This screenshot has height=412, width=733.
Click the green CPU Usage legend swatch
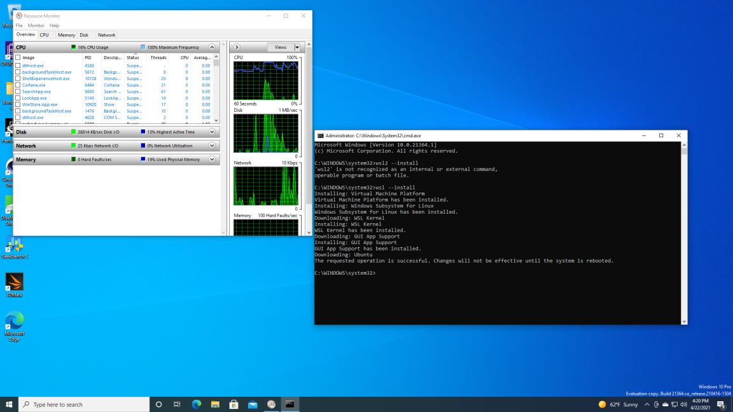coord(73,47)
